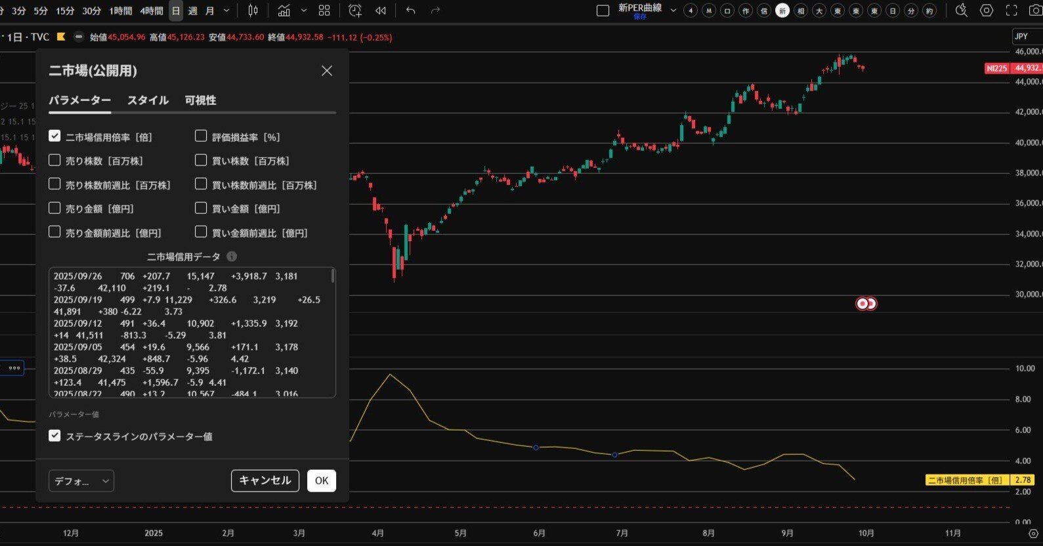Click the layout square icon beside 新PER曲線
Viewport: 1043px width, 546px height.
click(603, 10)
